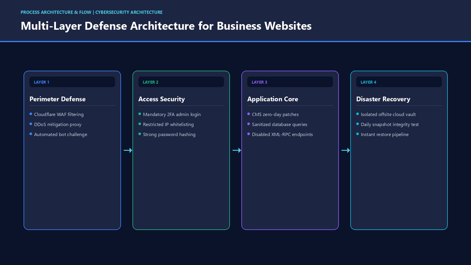Click 'Restricted IP whitelisting' bullet text
Image resolution: width=471 pixels, height=265 pixels.
(168, 124)
